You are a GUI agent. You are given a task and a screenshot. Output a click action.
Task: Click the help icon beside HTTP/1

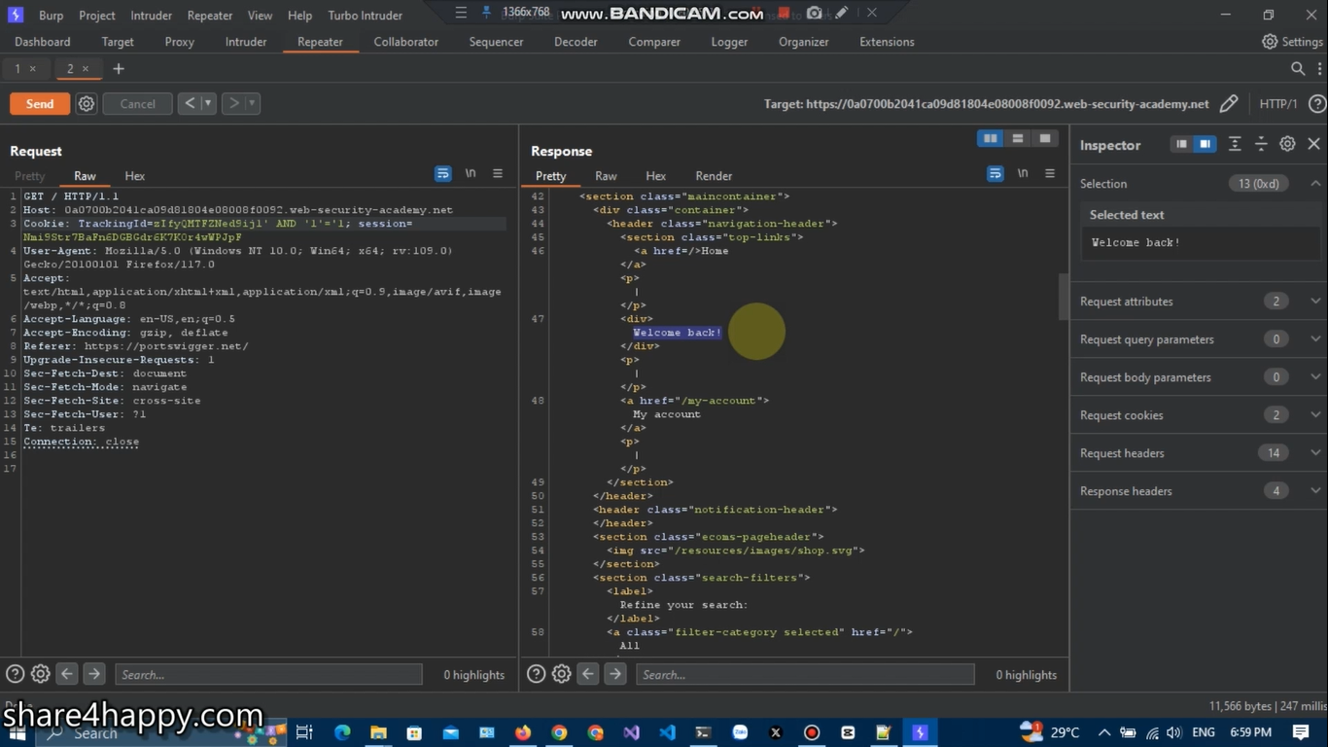point(1317,104)
